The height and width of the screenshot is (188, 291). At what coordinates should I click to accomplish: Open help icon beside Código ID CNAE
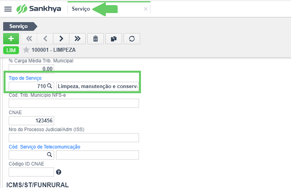(x=59, y=172)
